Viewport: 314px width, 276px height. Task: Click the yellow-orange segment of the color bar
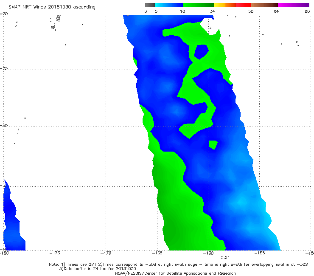pyautogui.click(x=225, y=5)
